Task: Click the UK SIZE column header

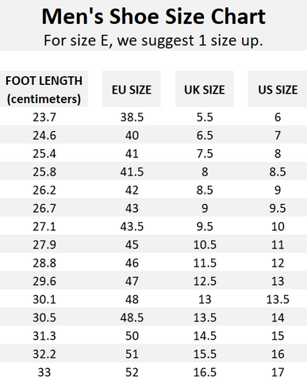Action: pos(205,89)
